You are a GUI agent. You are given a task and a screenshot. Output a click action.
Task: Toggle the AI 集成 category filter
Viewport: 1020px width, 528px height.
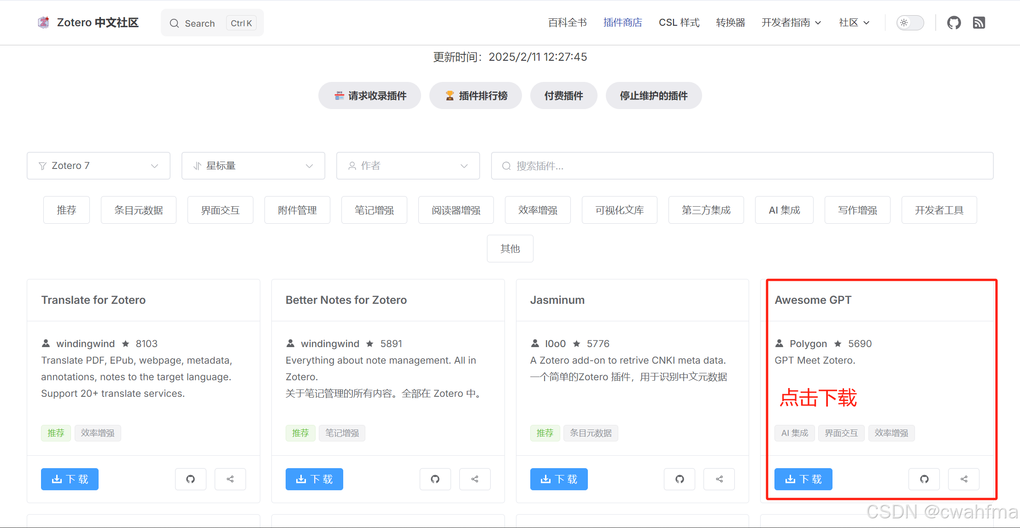(784, 210)
